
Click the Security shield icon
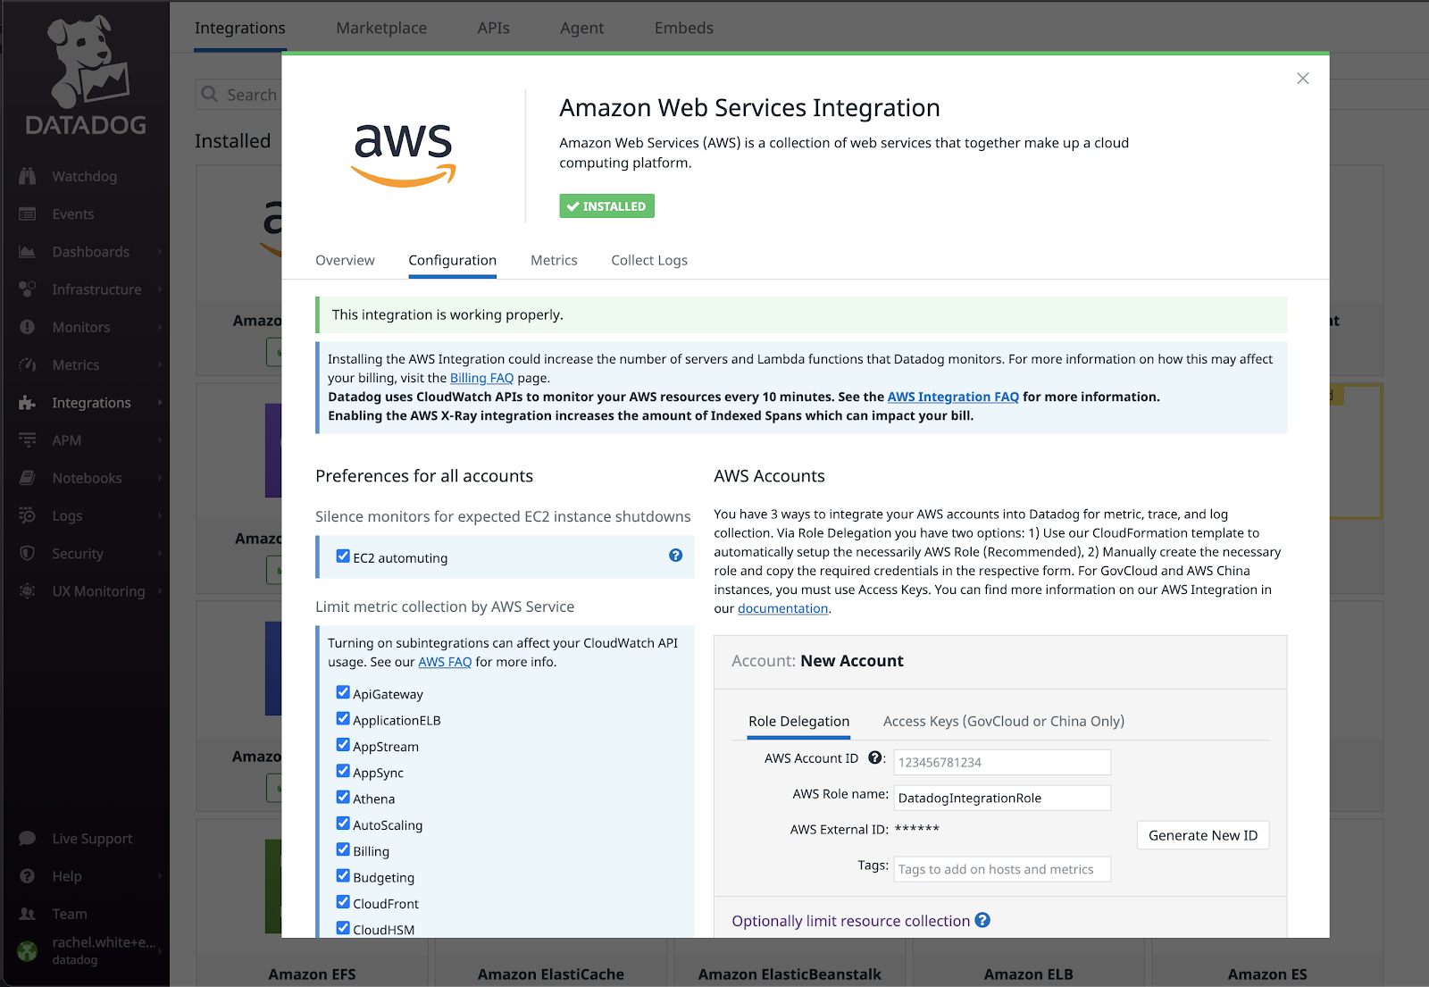[x=28, y=553]
